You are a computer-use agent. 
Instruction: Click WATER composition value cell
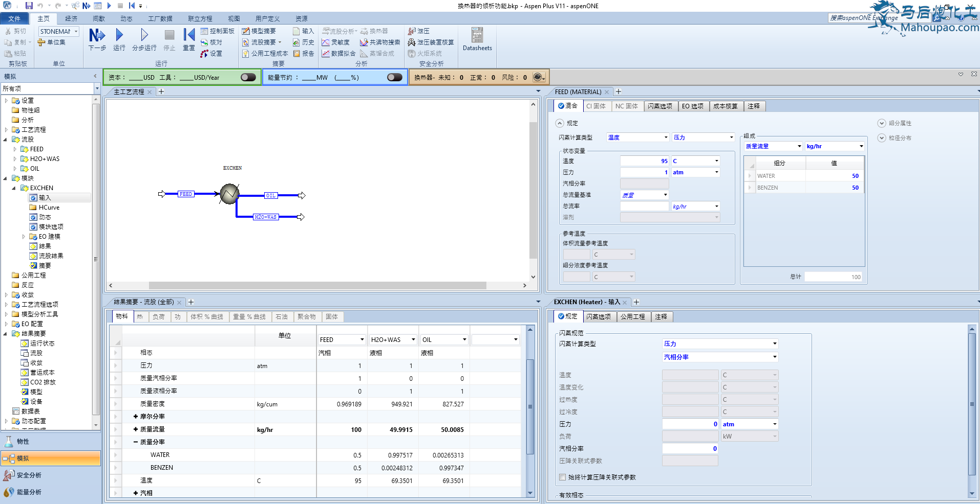click(x=835, y=176)
